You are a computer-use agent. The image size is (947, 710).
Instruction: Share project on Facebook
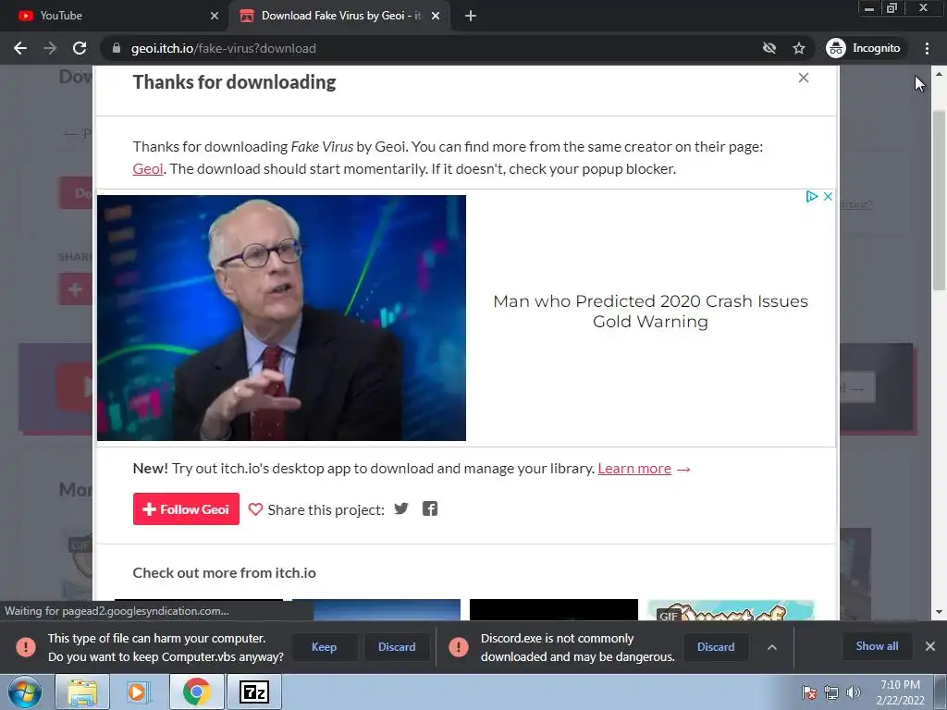point(429,508)
